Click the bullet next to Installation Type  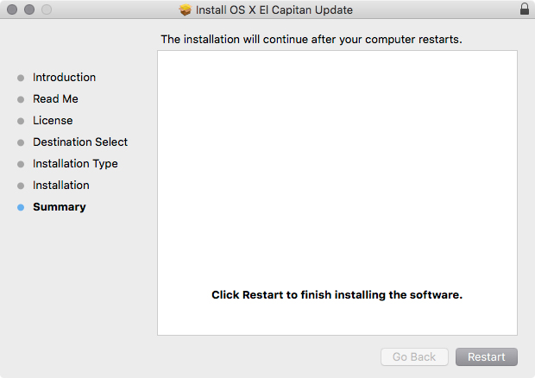pos(21,164)
